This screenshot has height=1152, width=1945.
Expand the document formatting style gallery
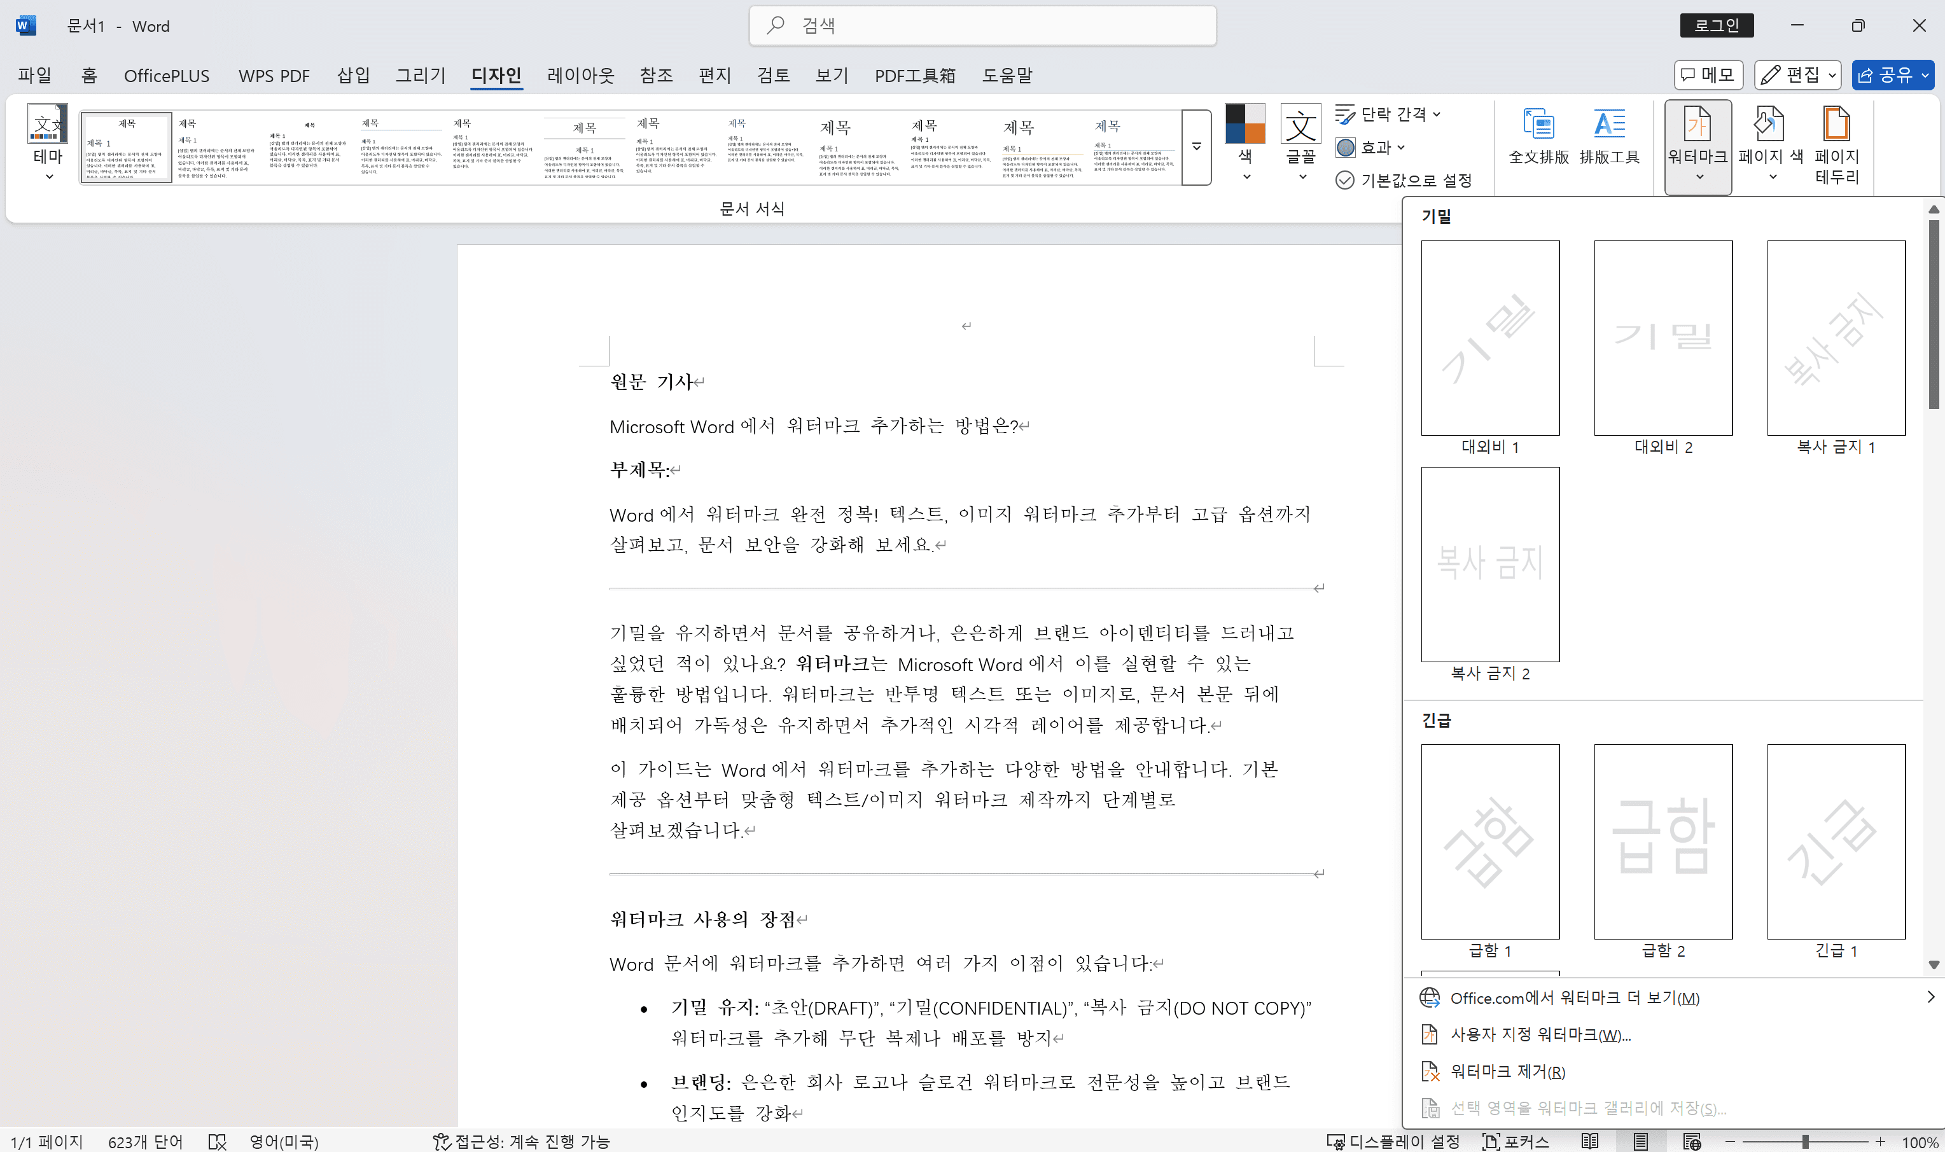click(x=1197, y=147)
